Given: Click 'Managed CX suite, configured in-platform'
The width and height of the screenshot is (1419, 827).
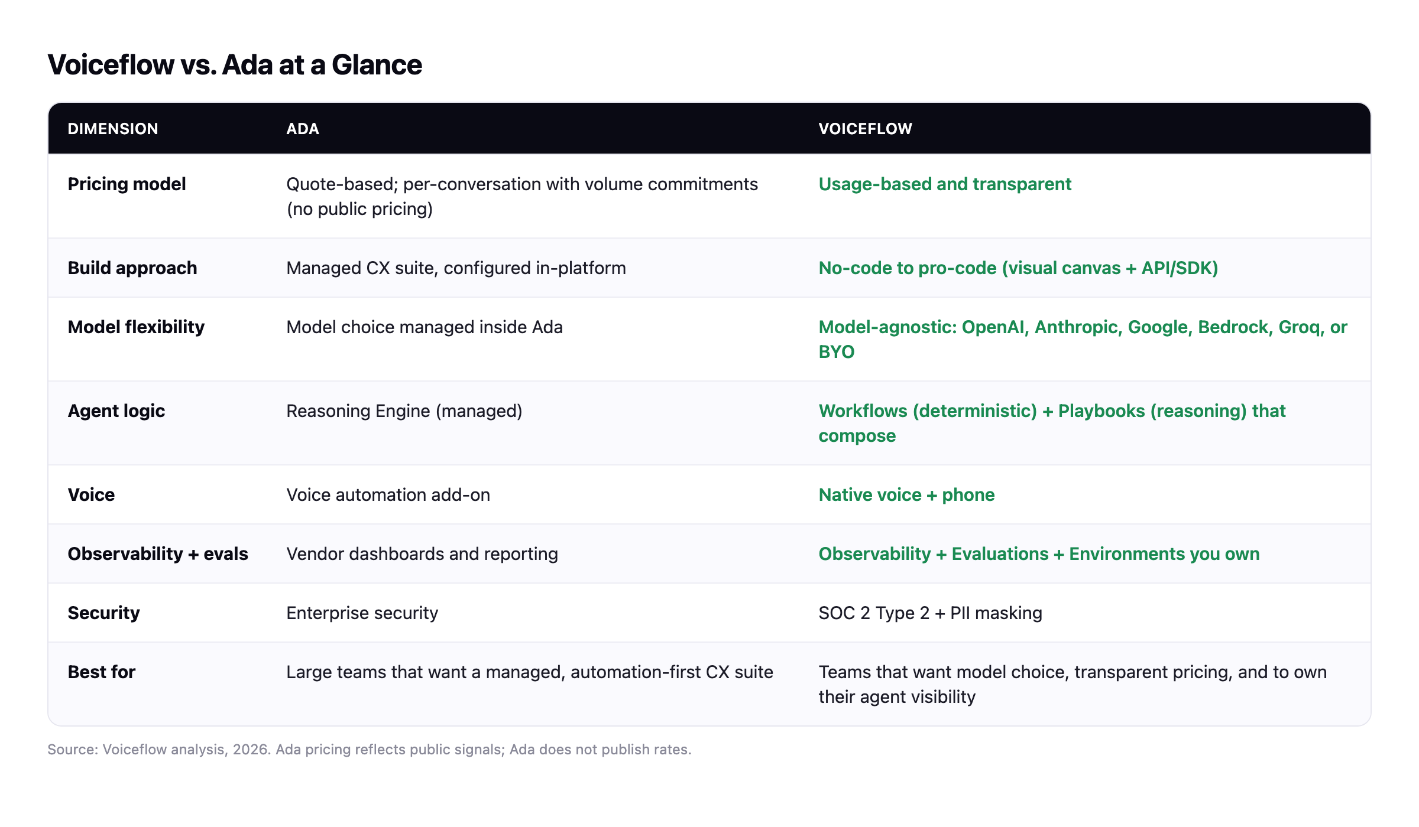Looking at the screenshot, I should tap(456, 268).
